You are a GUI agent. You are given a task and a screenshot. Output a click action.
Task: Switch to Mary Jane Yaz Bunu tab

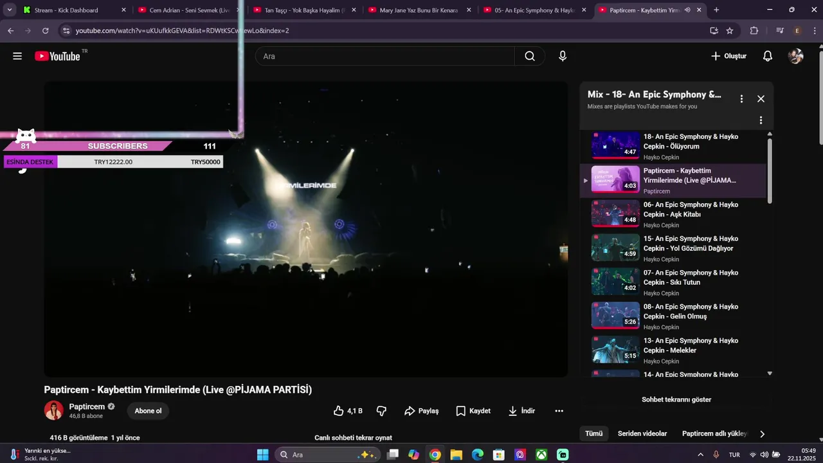click(x=419, y=10)
